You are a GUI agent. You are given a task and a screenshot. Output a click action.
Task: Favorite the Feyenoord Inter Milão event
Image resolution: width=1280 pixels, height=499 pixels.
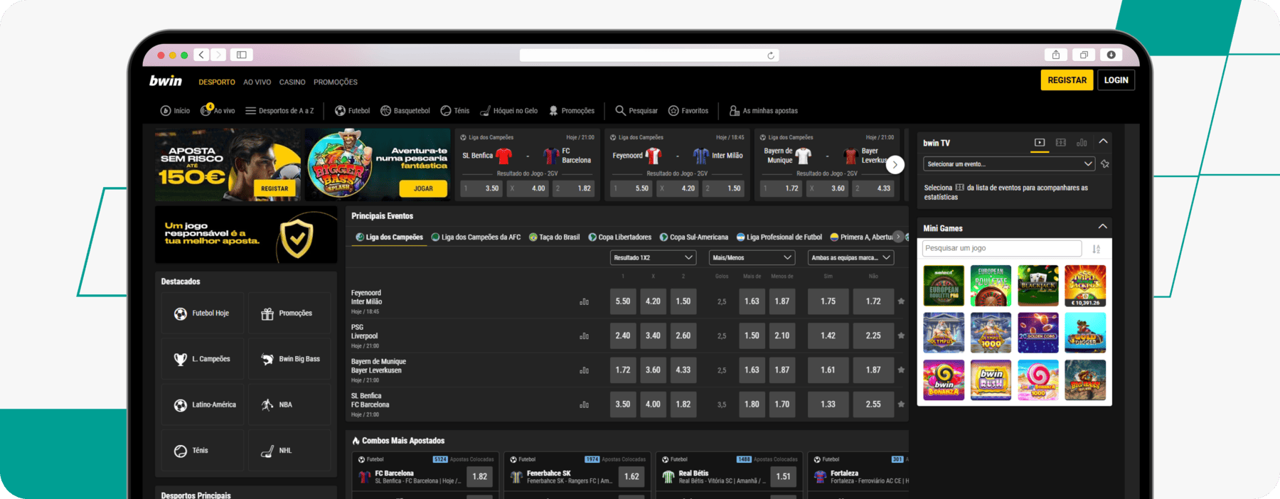[x=901, y=301]
